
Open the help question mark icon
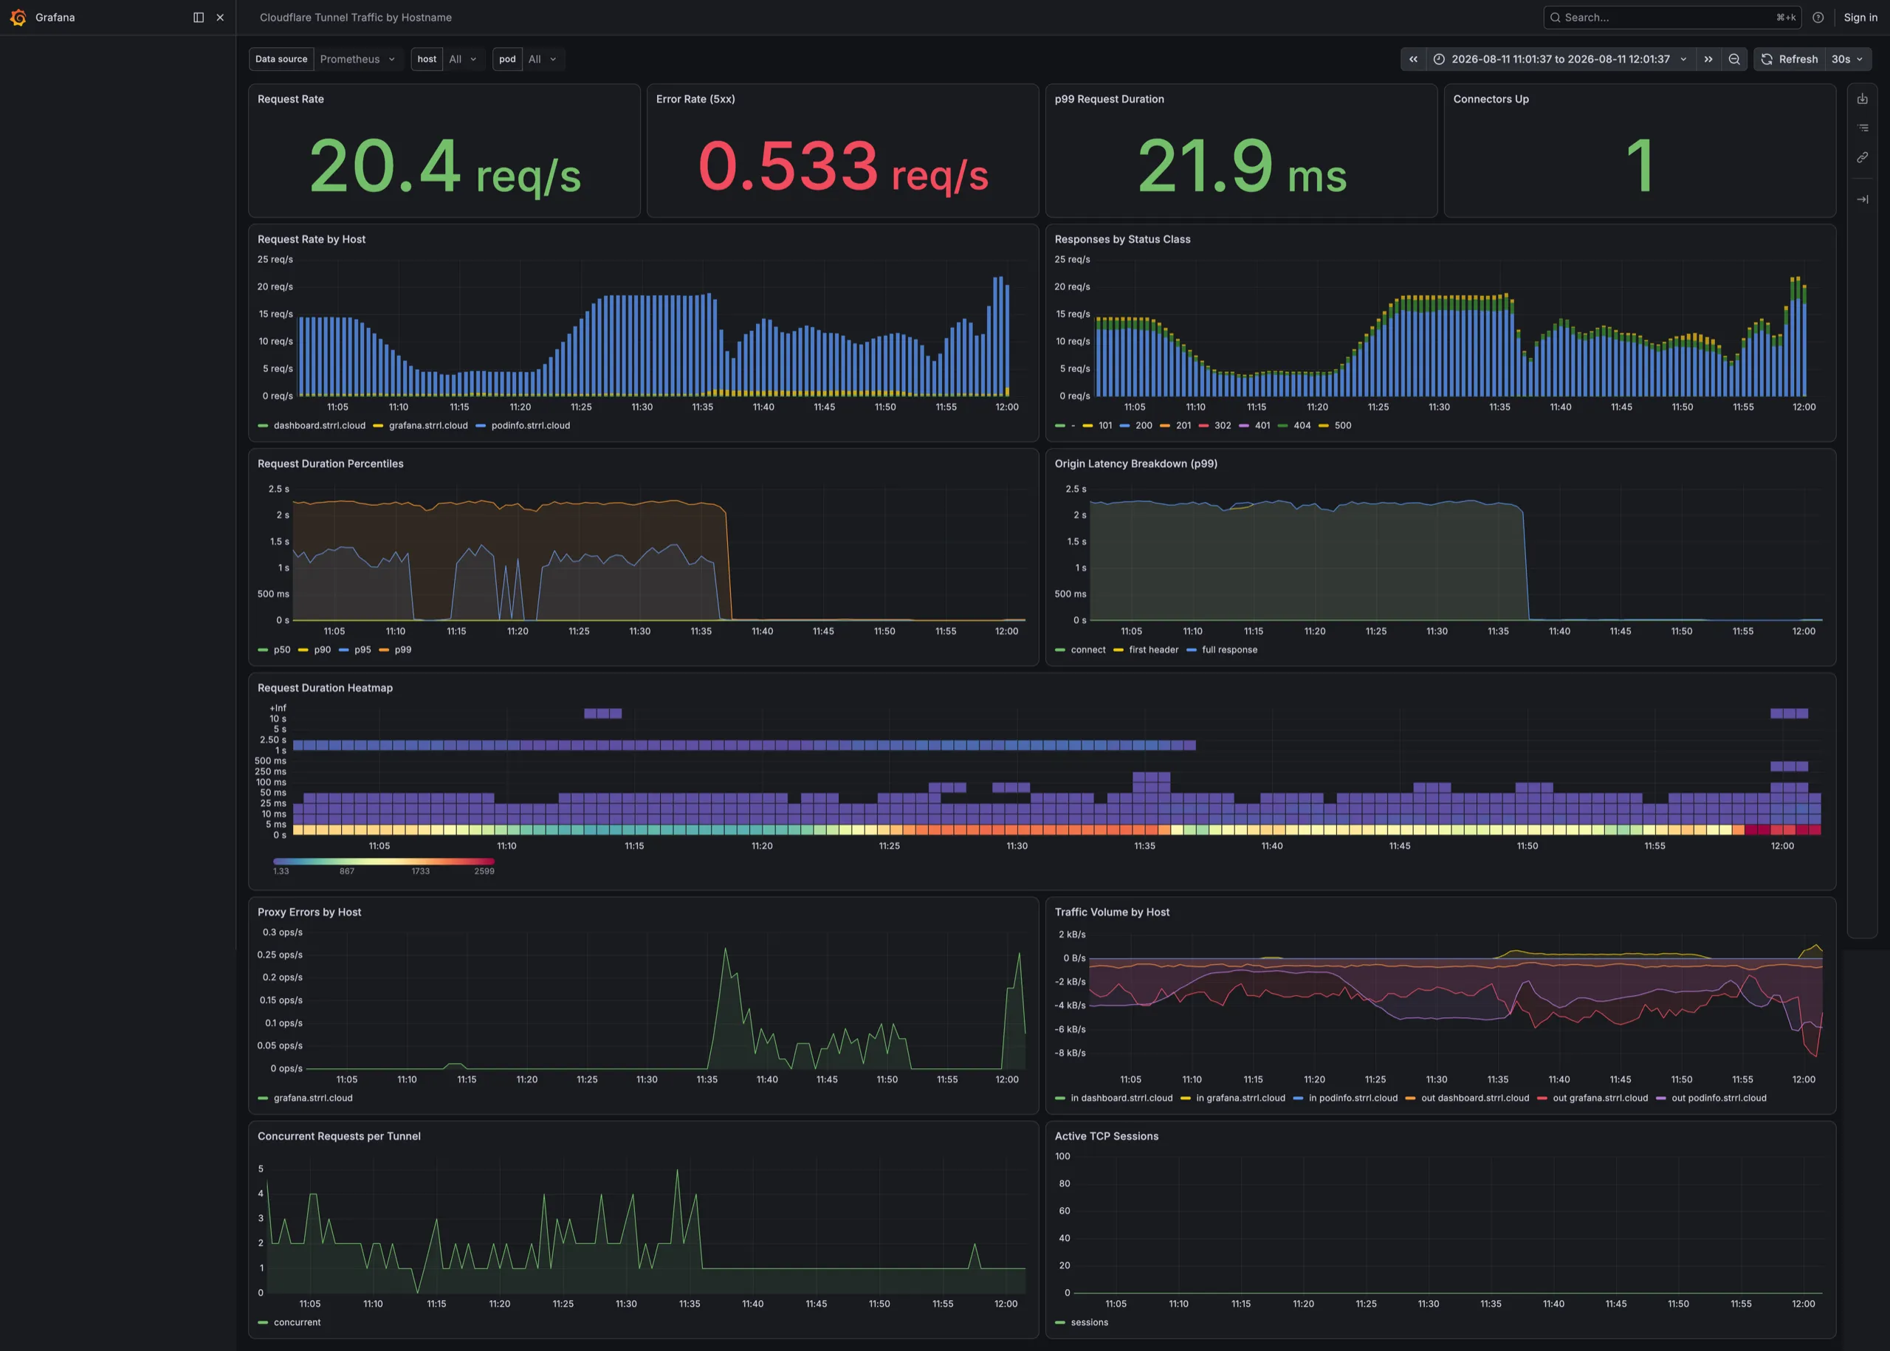coord(1818,18)
